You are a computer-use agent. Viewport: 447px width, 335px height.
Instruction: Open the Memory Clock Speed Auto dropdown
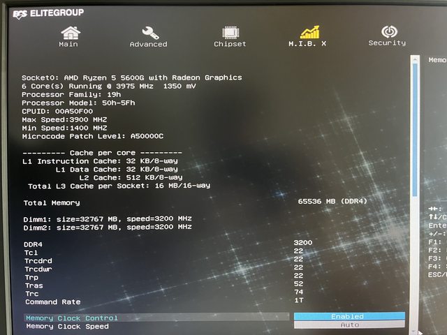point(349,325)
